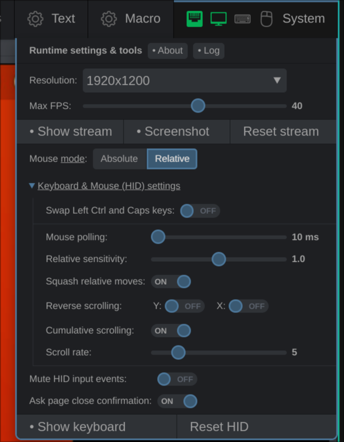Click the green network status icon
The width and height of the screenshot is (344, 442).
pos(194,19)
